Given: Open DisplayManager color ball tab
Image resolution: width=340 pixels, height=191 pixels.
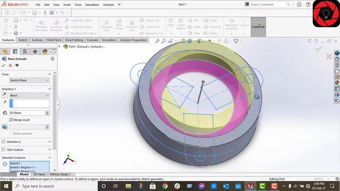Looking at the screenshot, I should [x=45, y=51].
